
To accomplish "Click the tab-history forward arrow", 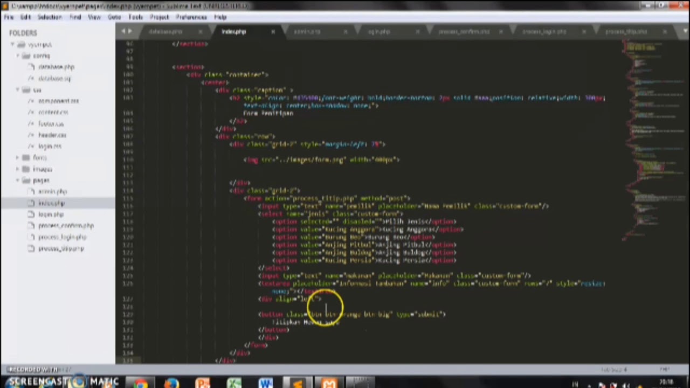I will click(x=130, y=31).
